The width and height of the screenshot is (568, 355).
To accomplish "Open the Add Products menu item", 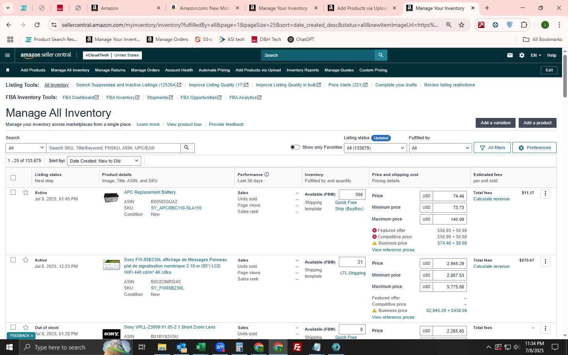I will point(33,70).
